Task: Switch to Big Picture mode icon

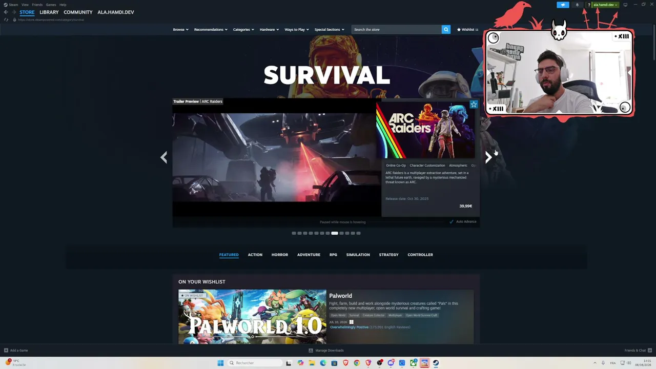Action: (625, 5)
